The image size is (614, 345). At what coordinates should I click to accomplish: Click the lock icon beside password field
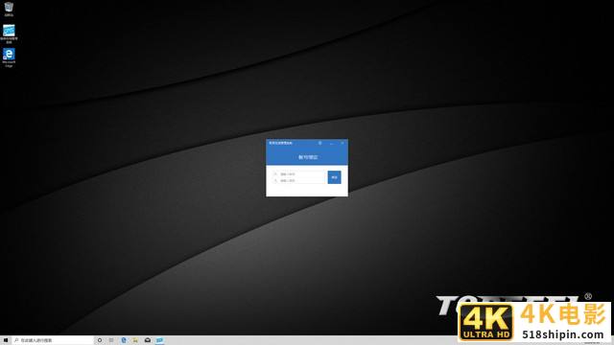coord(275,181)
